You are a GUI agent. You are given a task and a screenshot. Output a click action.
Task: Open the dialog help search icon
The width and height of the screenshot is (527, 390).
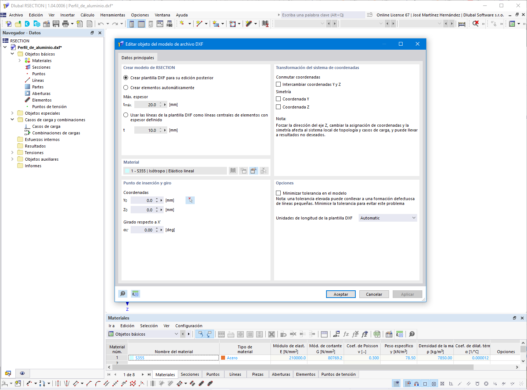123,294
